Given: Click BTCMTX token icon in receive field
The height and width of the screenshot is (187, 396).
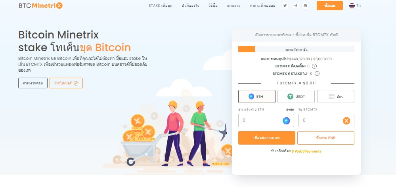Looking at the screenshot, I should coord(346,121).
